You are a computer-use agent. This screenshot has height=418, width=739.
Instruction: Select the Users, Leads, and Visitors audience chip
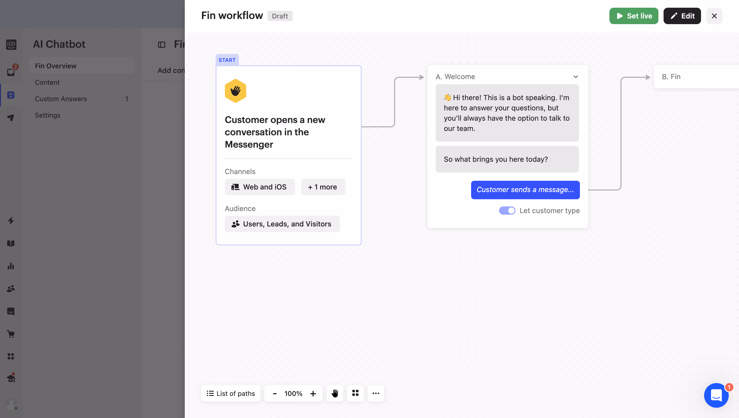click(x=282, y=224)
